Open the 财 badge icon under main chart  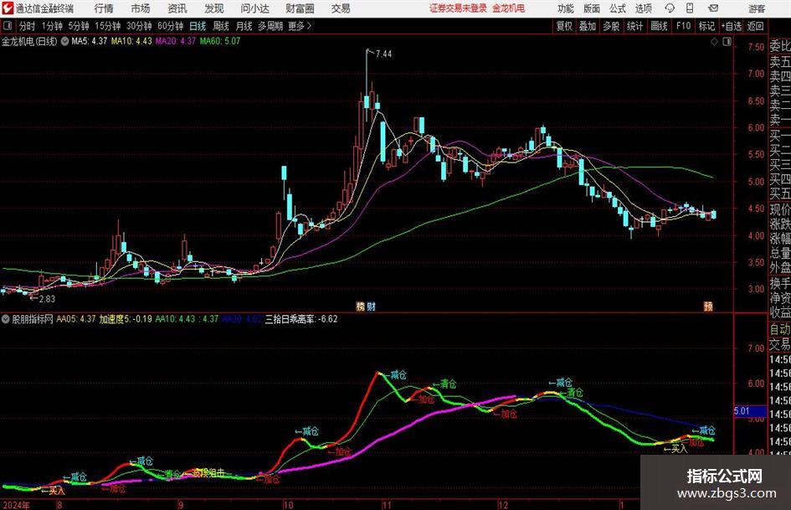tap(372, 306)
